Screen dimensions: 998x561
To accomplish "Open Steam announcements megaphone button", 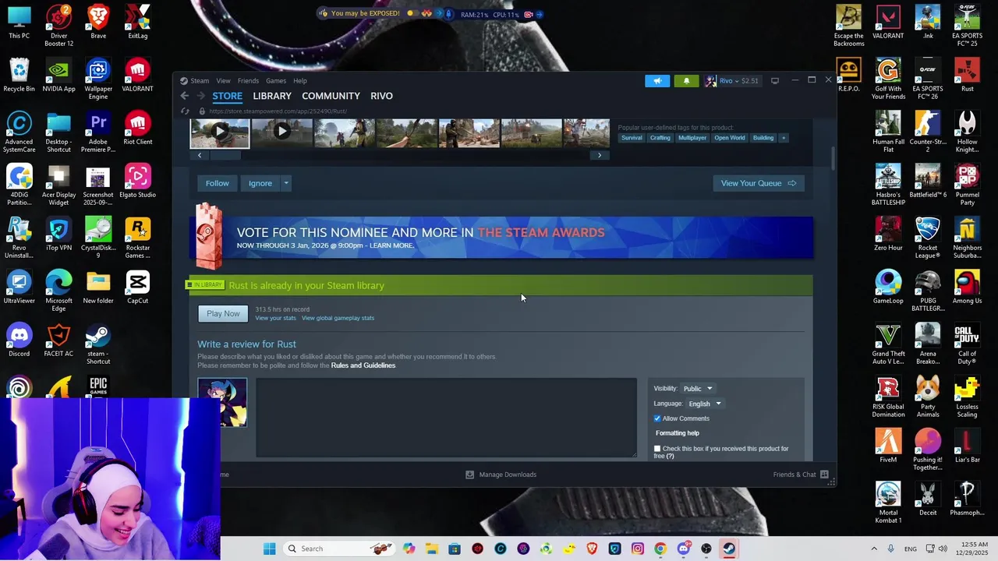I will [x=657, y=80].
